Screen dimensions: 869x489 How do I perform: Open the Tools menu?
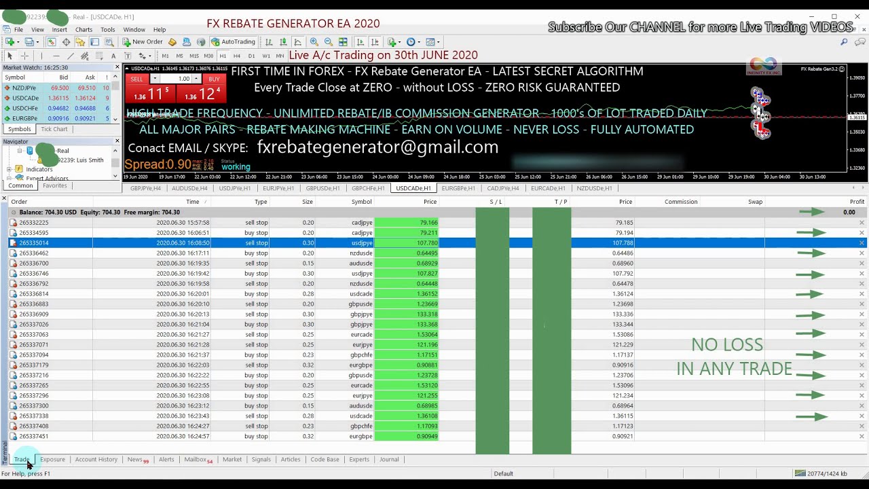(107, 30)
